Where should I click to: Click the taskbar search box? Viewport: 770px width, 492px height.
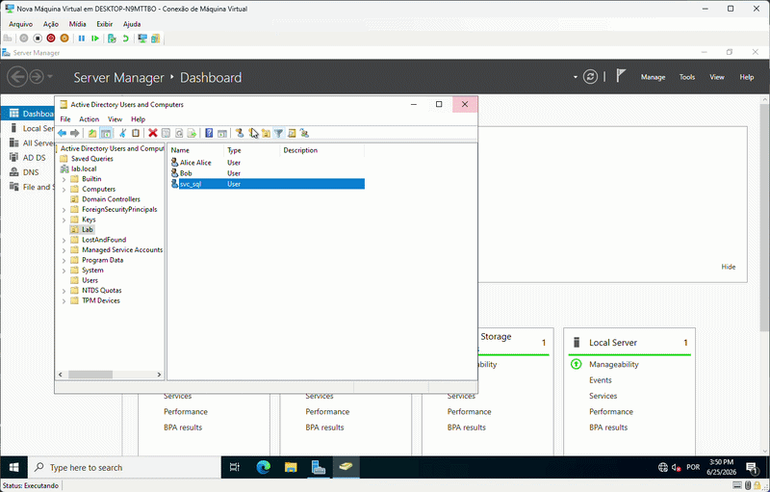click(124, 468)
